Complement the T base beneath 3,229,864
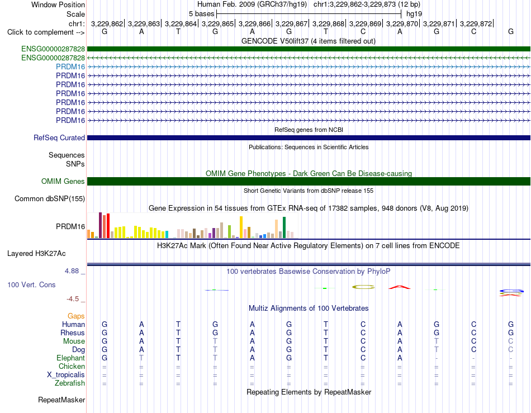This screenshot has width=531, height=413. pos(178,31)
